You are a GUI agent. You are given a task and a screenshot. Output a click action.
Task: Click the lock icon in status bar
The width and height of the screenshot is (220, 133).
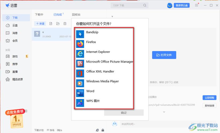click(103, 130)
